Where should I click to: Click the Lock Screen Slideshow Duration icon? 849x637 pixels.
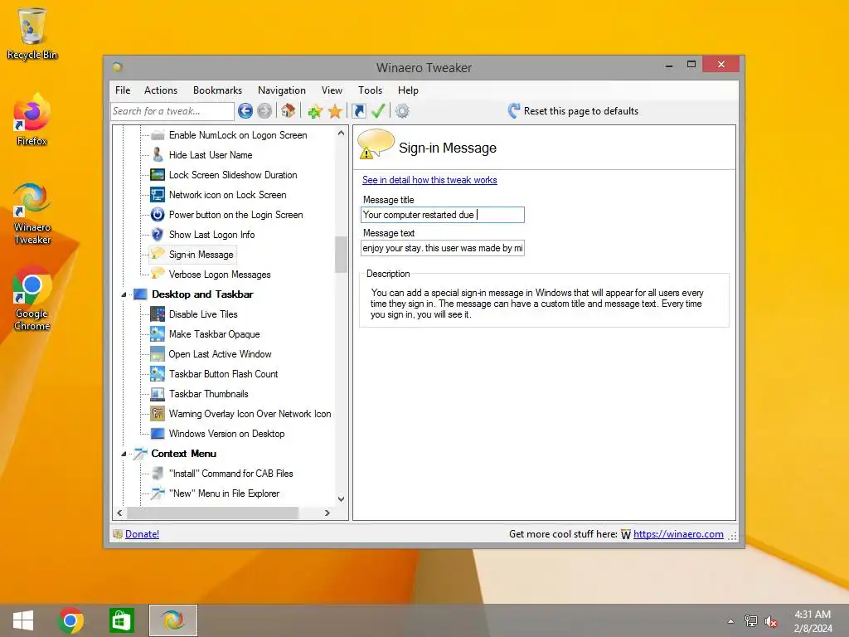pyautogui.click(x=158, y=175)
